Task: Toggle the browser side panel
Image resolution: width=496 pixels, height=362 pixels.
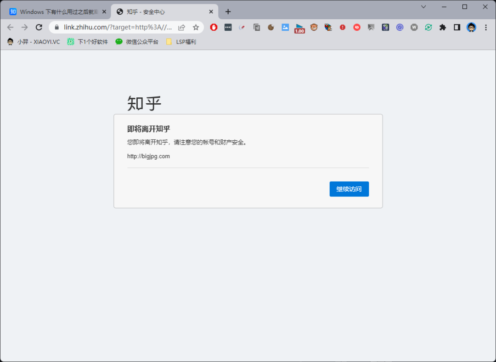Action: point(457,28)
